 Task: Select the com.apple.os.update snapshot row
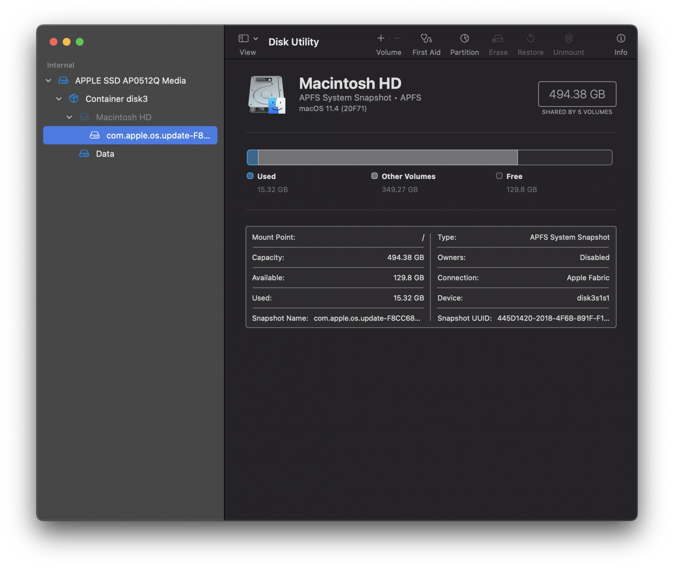pos(130,135)
